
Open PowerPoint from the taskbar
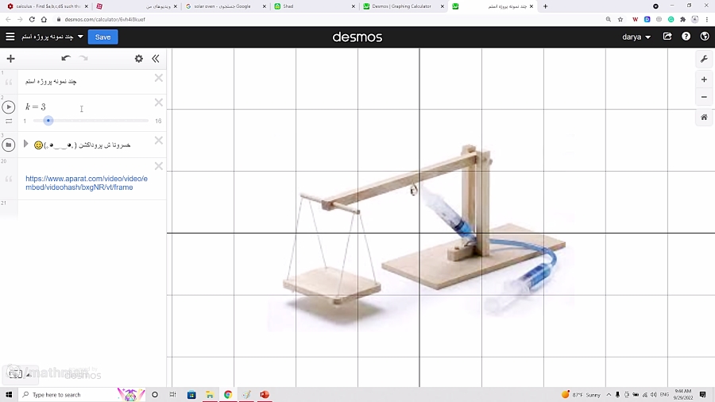click(265, 394)
